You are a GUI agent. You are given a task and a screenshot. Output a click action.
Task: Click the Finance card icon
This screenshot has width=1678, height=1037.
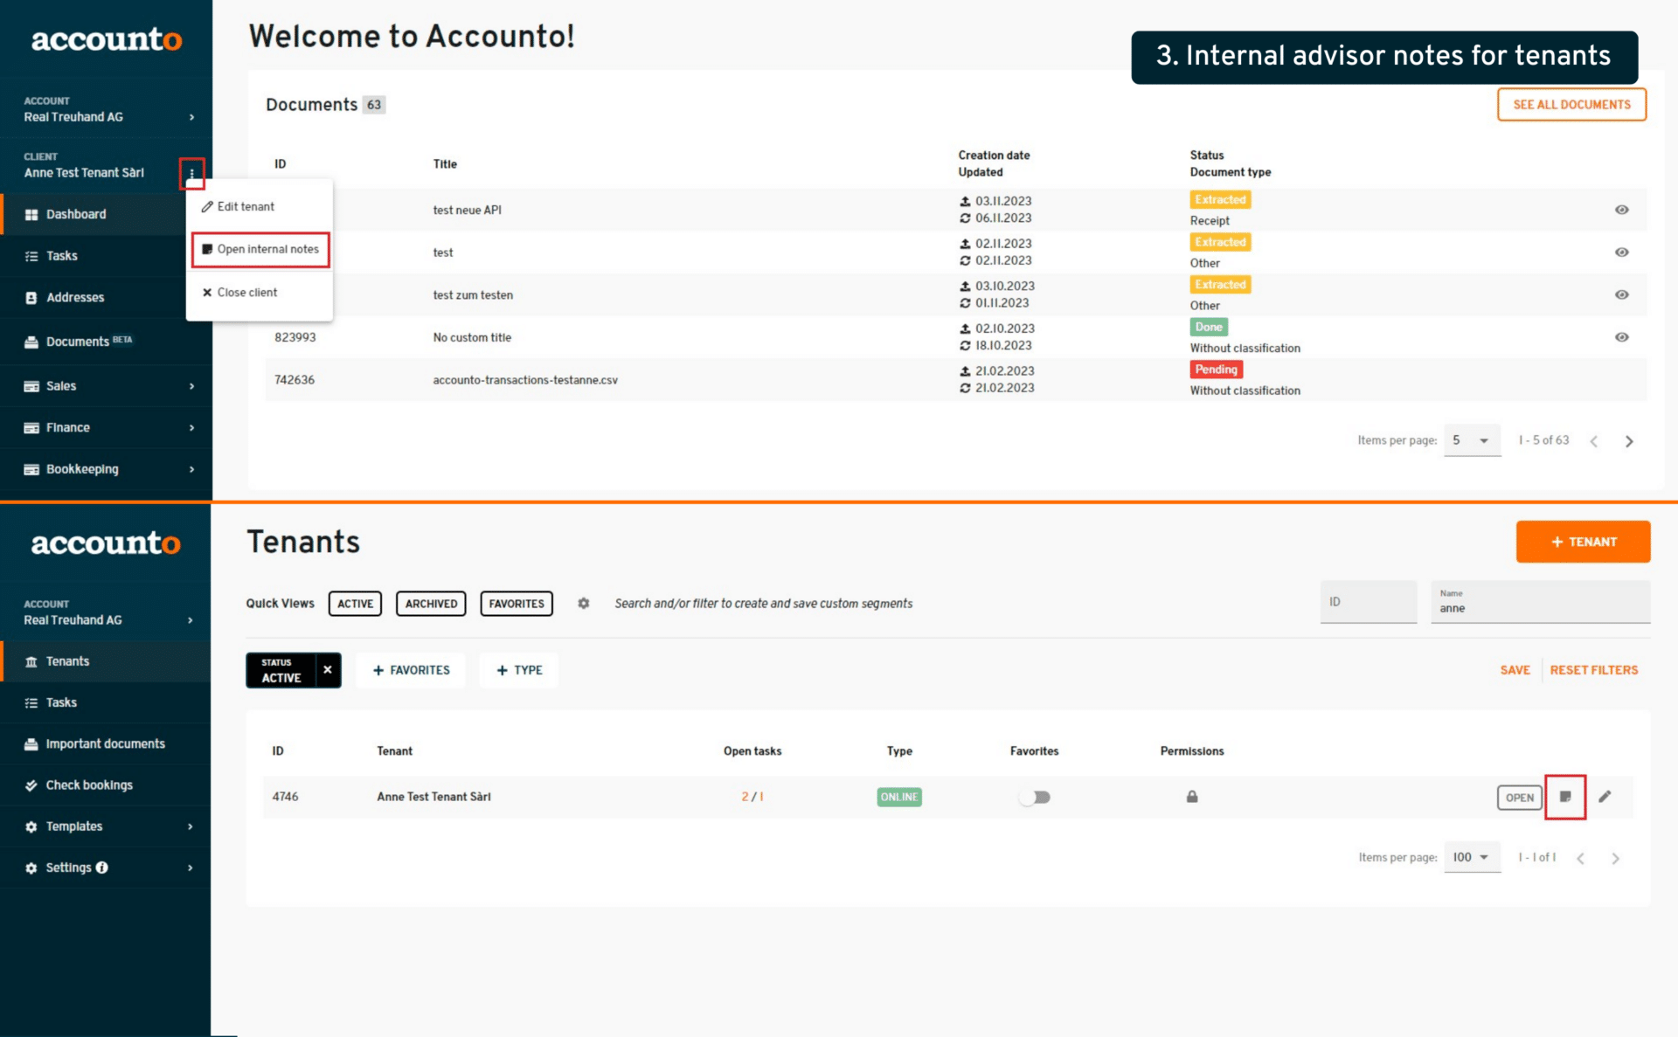point(31,428)
